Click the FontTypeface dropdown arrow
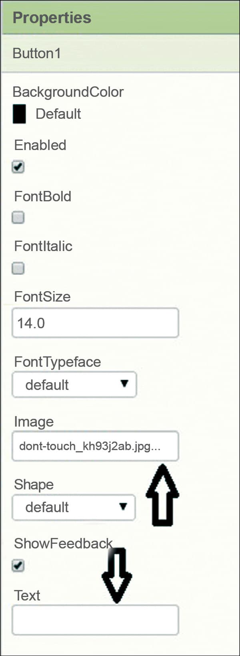Viewport: 240px width, 656px height. 124,384
